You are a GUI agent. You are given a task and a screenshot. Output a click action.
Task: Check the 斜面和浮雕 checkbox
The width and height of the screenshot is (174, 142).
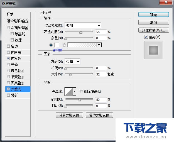coord(8,28)
